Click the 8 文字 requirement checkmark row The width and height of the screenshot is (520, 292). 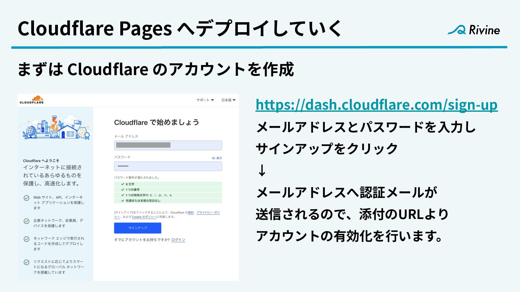(x=168, y=184)
